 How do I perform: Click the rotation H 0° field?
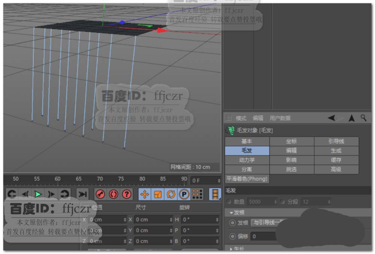point(200,220)
